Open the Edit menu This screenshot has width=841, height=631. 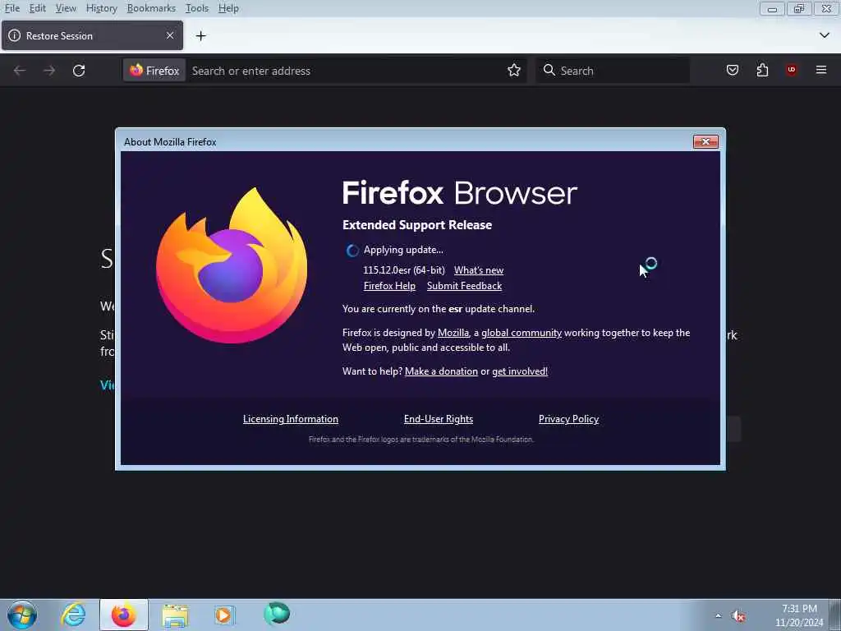tap(37, 8)
